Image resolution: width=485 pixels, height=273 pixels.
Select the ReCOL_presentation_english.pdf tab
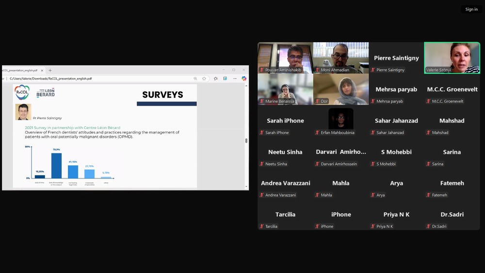pyautogui.click(x=19, y=70)
